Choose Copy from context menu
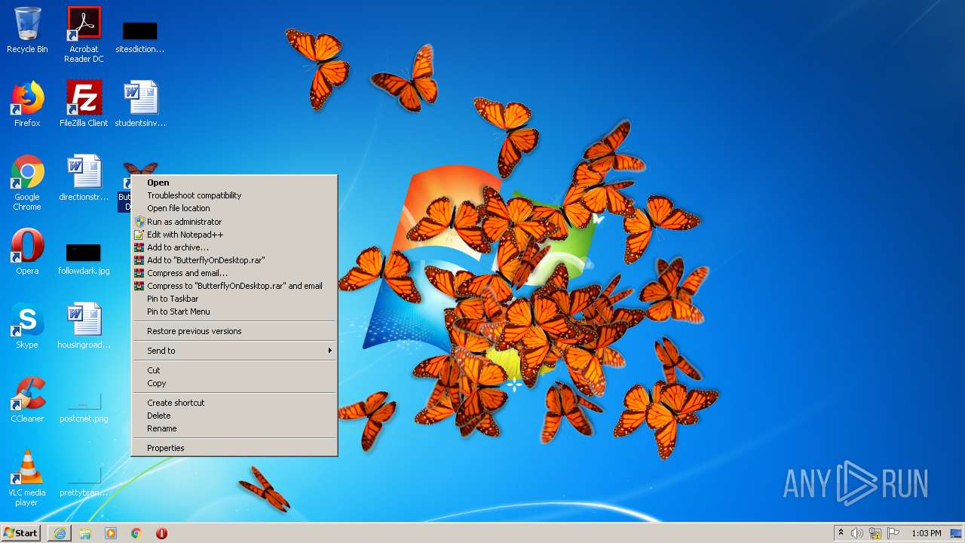965x543 pixels. click(x=234, y=383)
